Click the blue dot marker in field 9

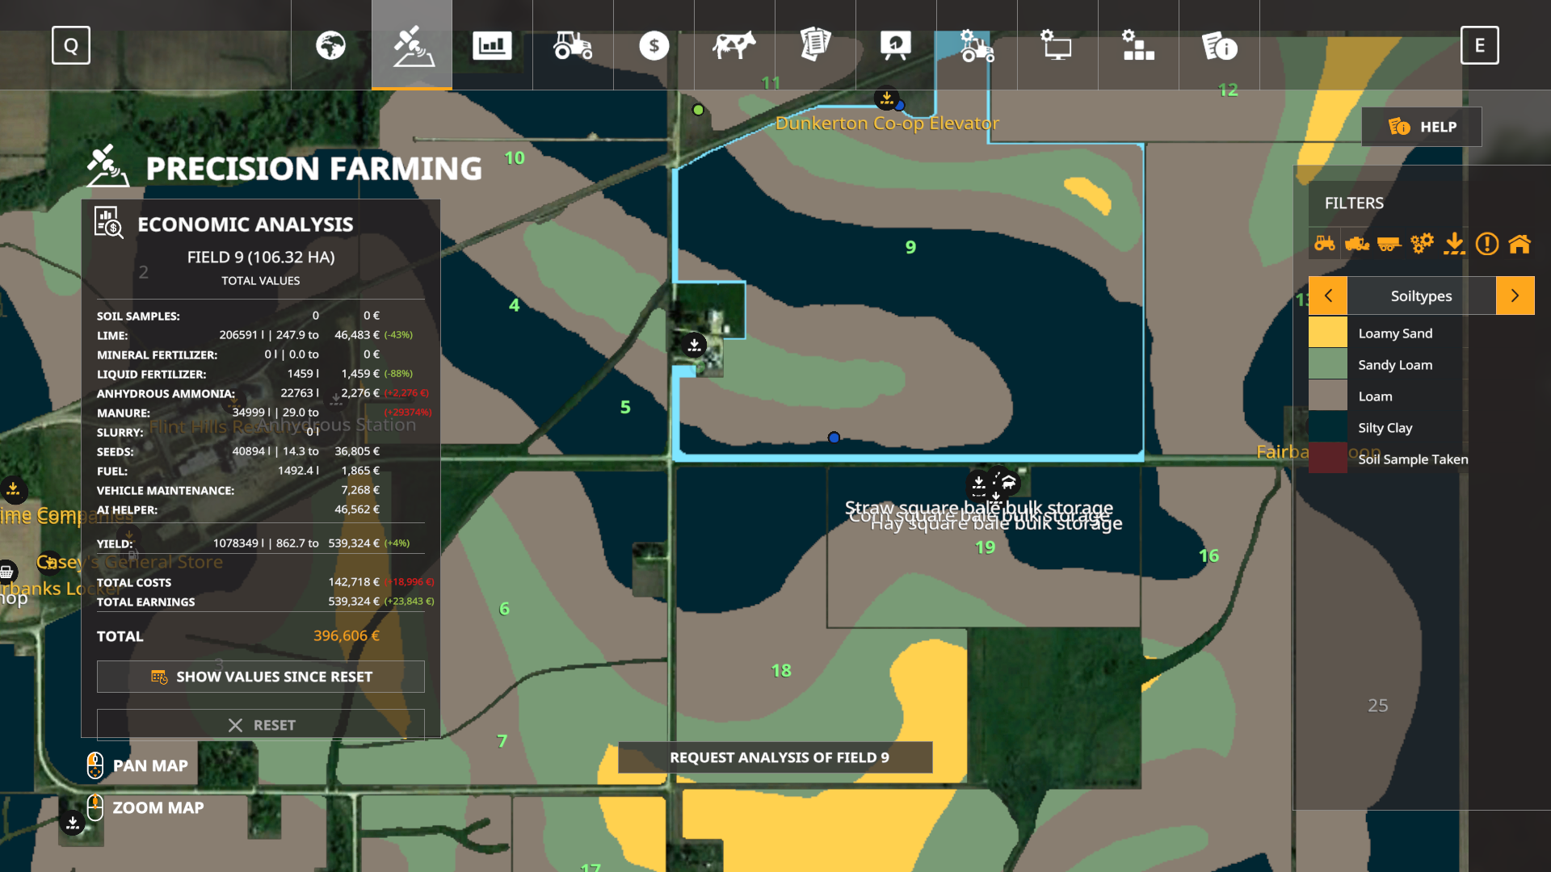pyautogui.click(x=834, y=438)
